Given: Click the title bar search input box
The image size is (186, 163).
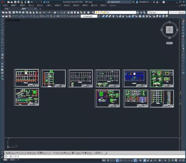Looking at the screenshot, I should tap(120, 2).
